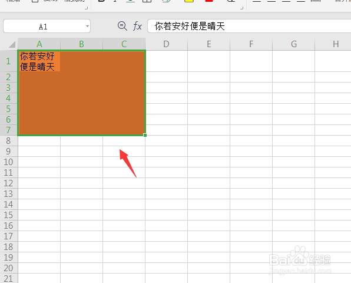Select row 9 header
The width and height of the screenshot is (351, 283).
click(8, 152)
